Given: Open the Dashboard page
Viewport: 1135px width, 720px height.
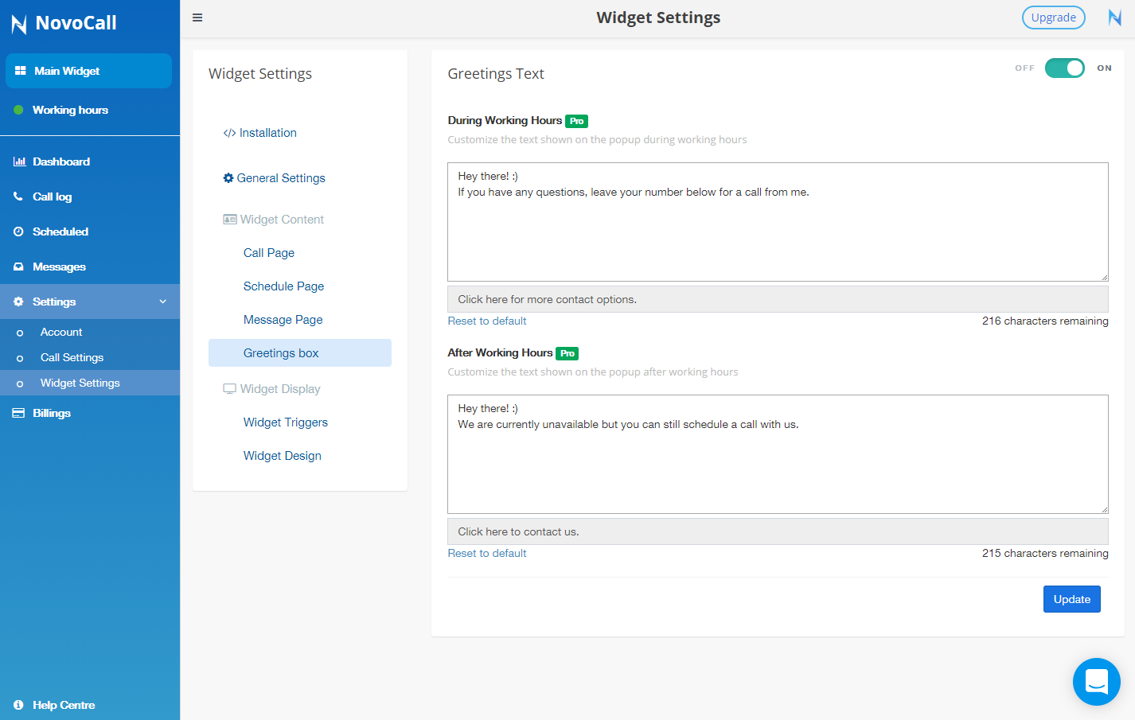Looking at the screenshot, I should point(61,162).
